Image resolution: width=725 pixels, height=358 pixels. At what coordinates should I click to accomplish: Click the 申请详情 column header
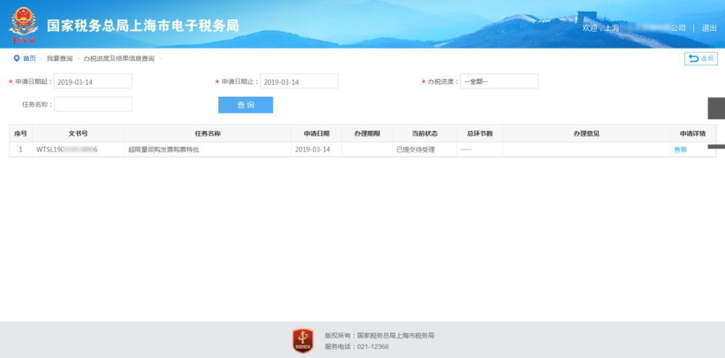693,133
